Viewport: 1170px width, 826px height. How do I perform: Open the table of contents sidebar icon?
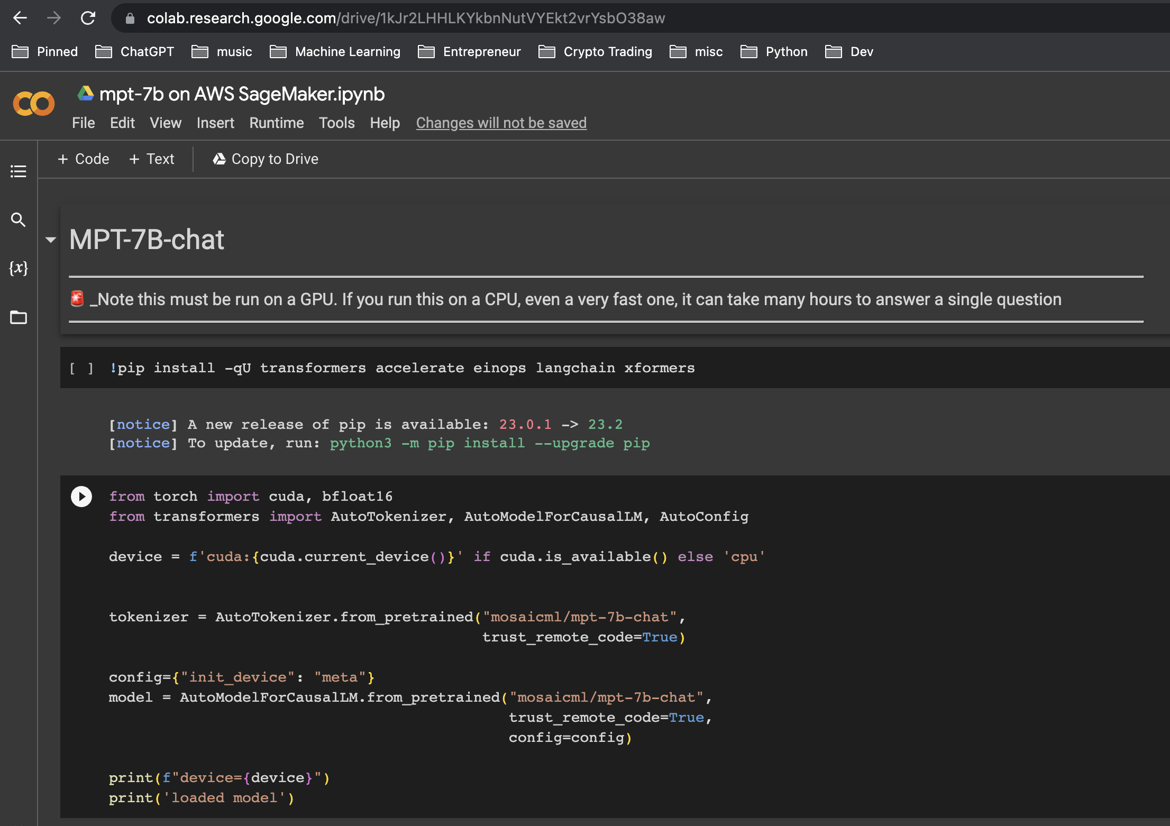[x=19, y=171]
